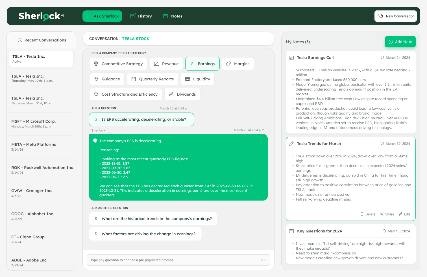
Task: Start a New Conversation
Action: (x=395, y=16)
